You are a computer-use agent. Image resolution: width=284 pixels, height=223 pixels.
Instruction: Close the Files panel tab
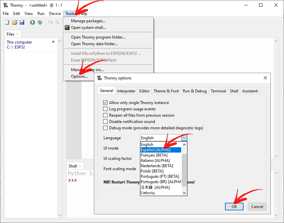tap(17, 34)
